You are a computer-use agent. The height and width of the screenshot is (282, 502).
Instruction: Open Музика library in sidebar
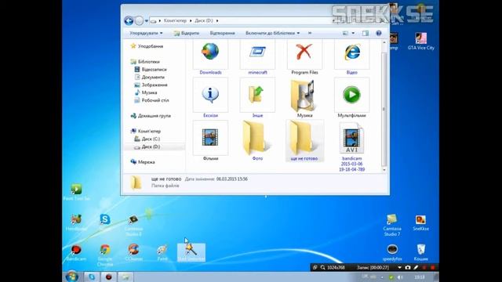(146, 92)
